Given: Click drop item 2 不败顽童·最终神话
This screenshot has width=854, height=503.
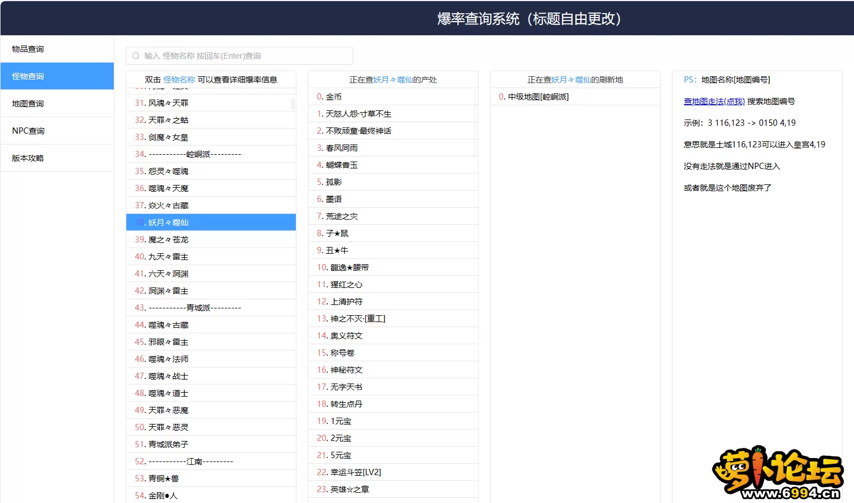Looking at the screenshot, I should (393, 131).
